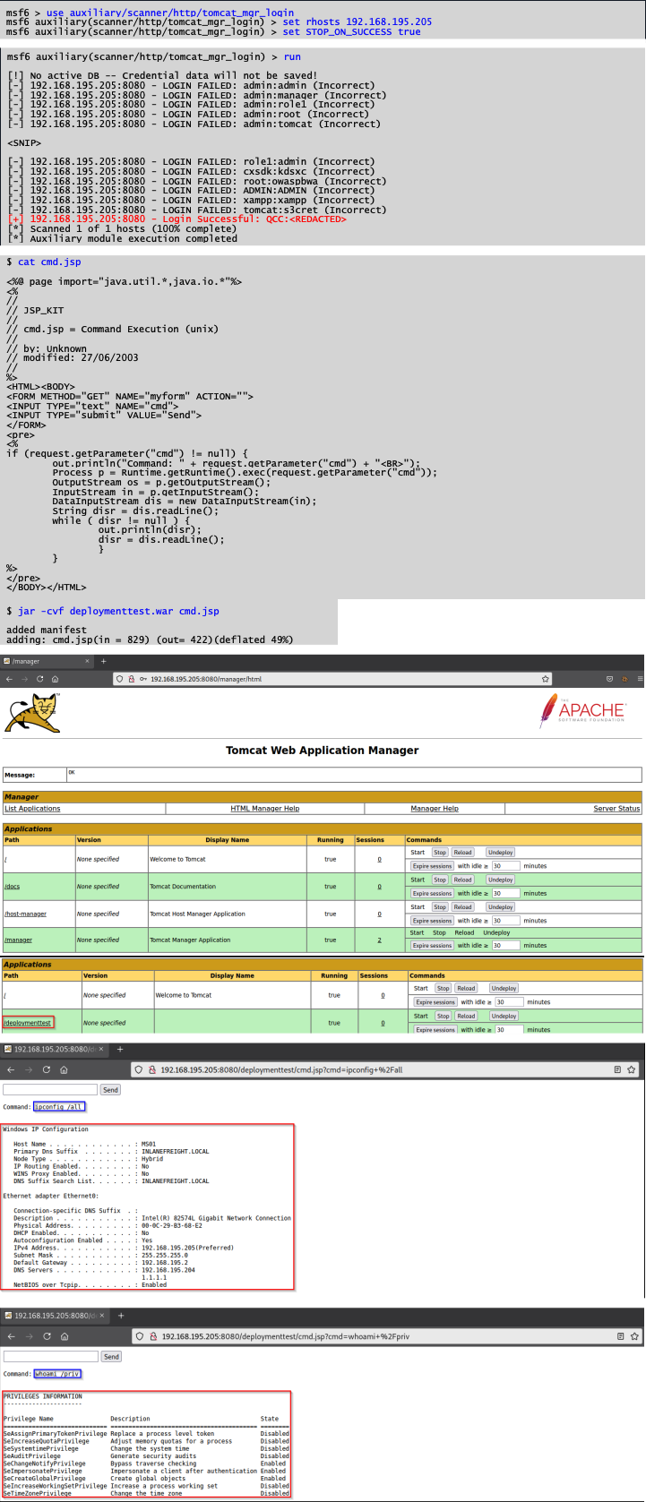646x1502 pixels.
Task: Click idle minutes field for /docs row
Action: [x=505, y=893]
